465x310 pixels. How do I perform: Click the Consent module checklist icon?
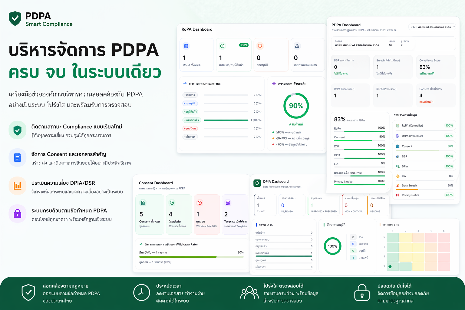[398, 146]
